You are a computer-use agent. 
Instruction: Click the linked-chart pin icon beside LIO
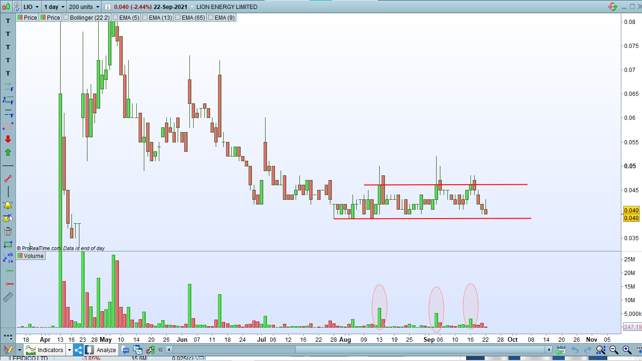click(x=17, y=7)
